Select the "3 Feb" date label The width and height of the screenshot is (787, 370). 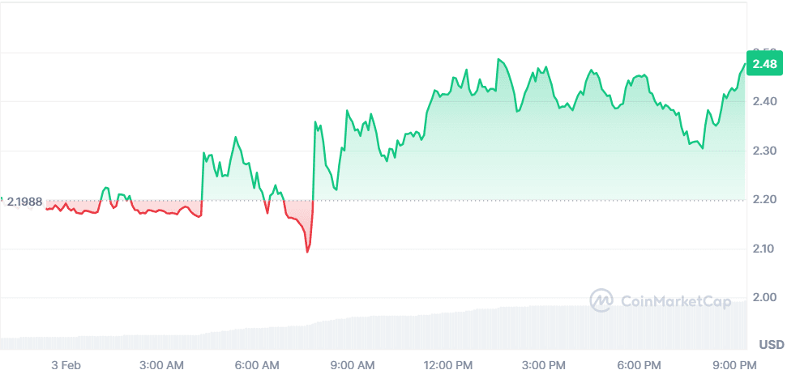[66, 364]
